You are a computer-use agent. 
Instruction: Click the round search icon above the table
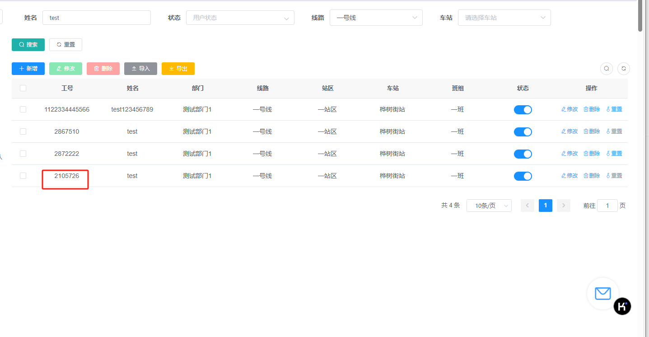pyautogui.click(x=607, y=69)
